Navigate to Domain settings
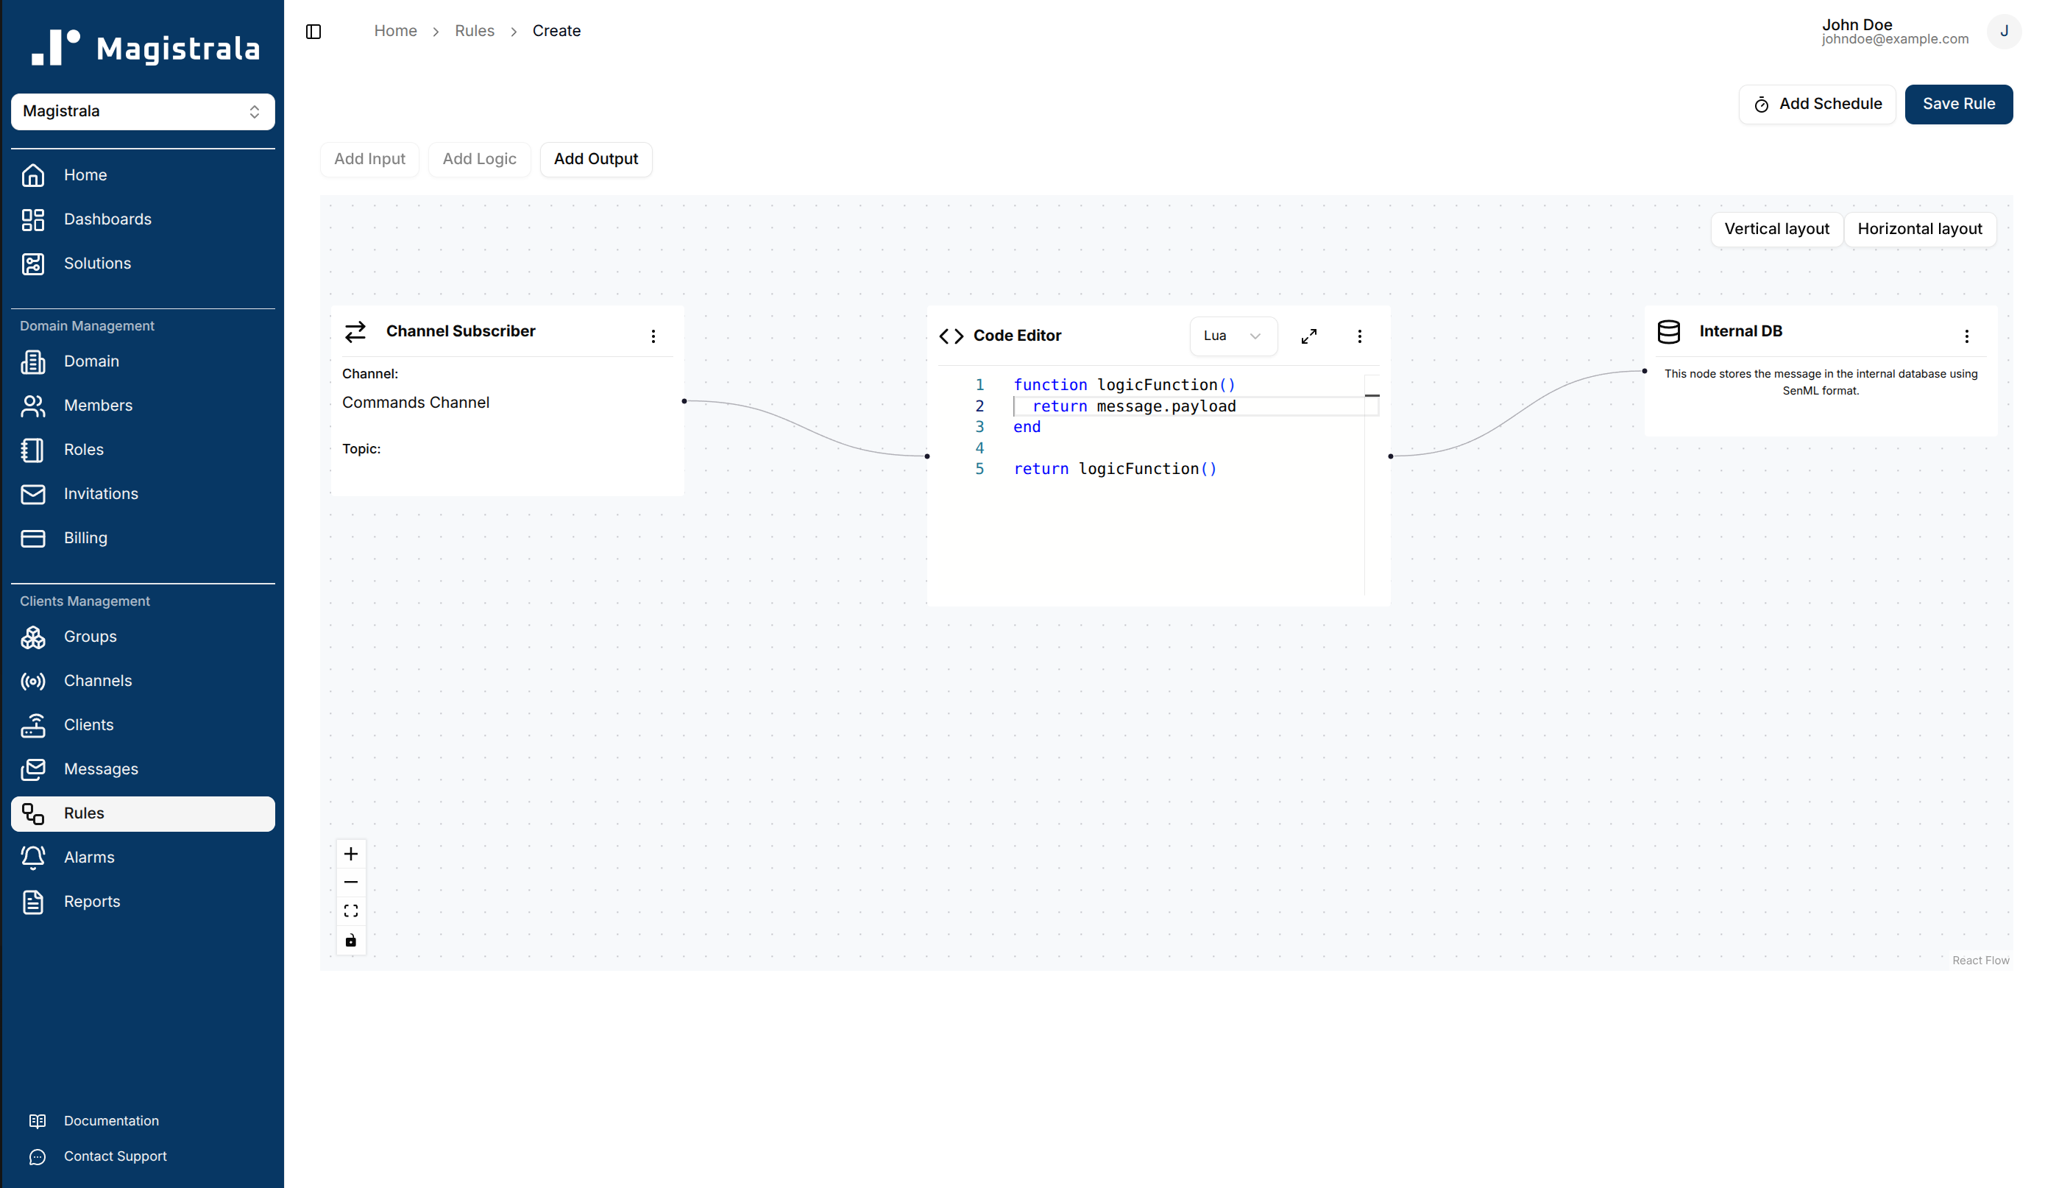Viewport: 2045px width, 1188px height. point(143,361)
